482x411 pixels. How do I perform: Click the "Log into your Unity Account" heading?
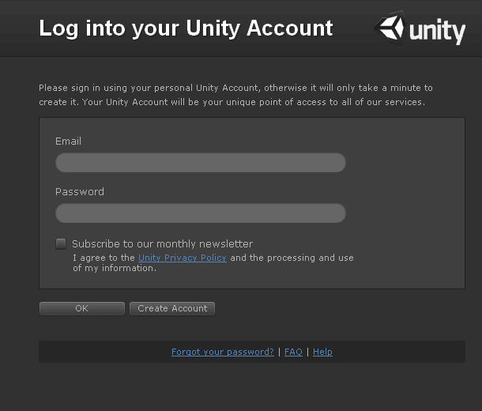tap(186, 28)
